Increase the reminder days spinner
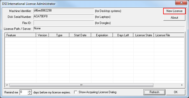 tap(30, 91)
